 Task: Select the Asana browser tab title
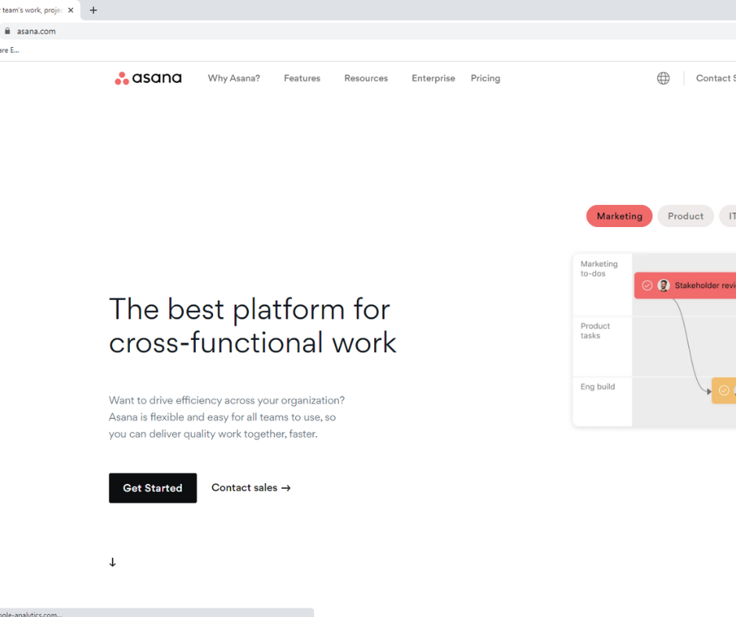coord(31,10)
